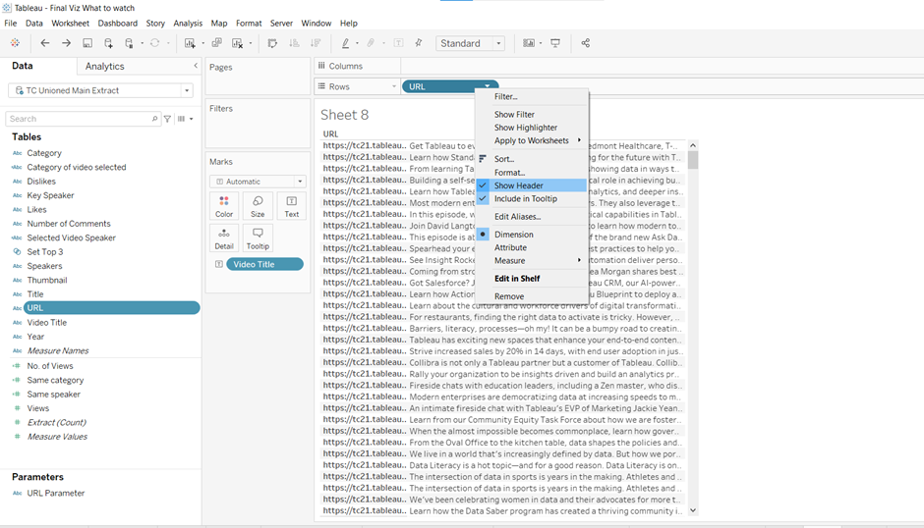Viewport: 924px width, 528px height.
Task: Open the Color marks card
Action: pyautogui.click(x=224, y=205)
